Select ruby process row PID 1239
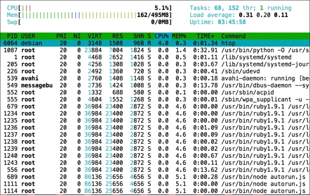Image resolution: width=310 pixels, height=195 pixels. (x=155, y=148)
